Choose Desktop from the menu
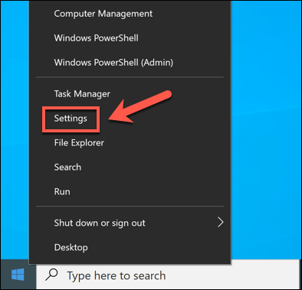This screenshot has width=302, height=290. coord(130,247)
